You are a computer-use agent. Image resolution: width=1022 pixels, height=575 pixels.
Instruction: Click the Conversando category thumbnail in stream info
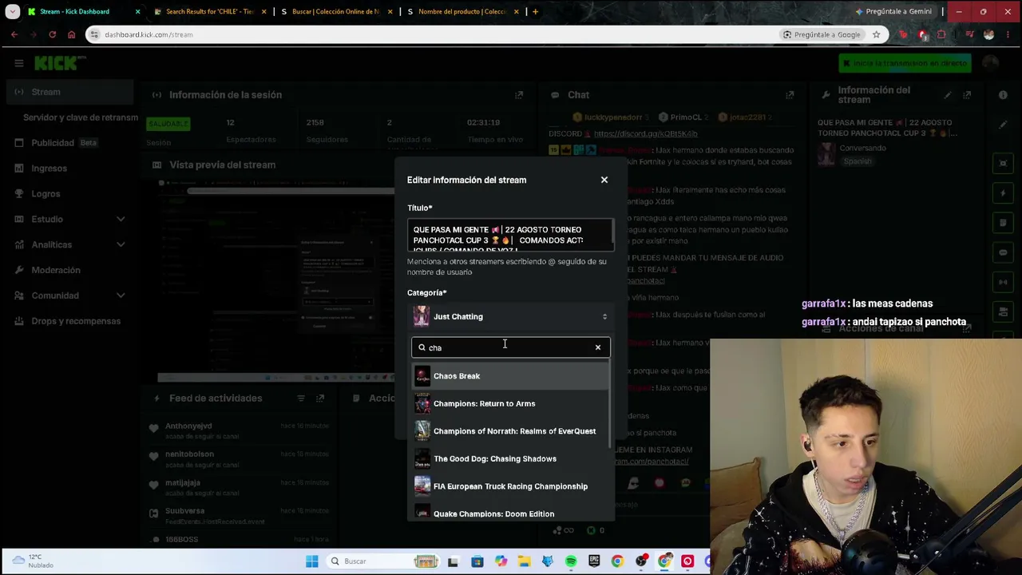coord(826,154)
